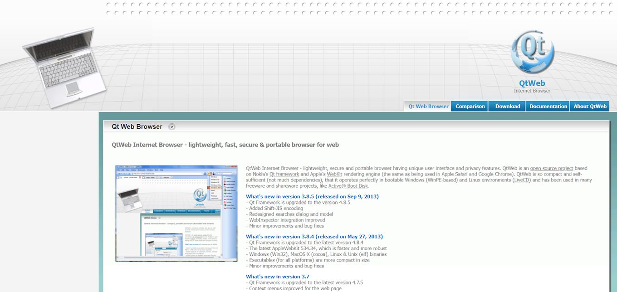Click the LiveCD link
This screenshot has width=617, height=292.
click(x=521, y=180)
